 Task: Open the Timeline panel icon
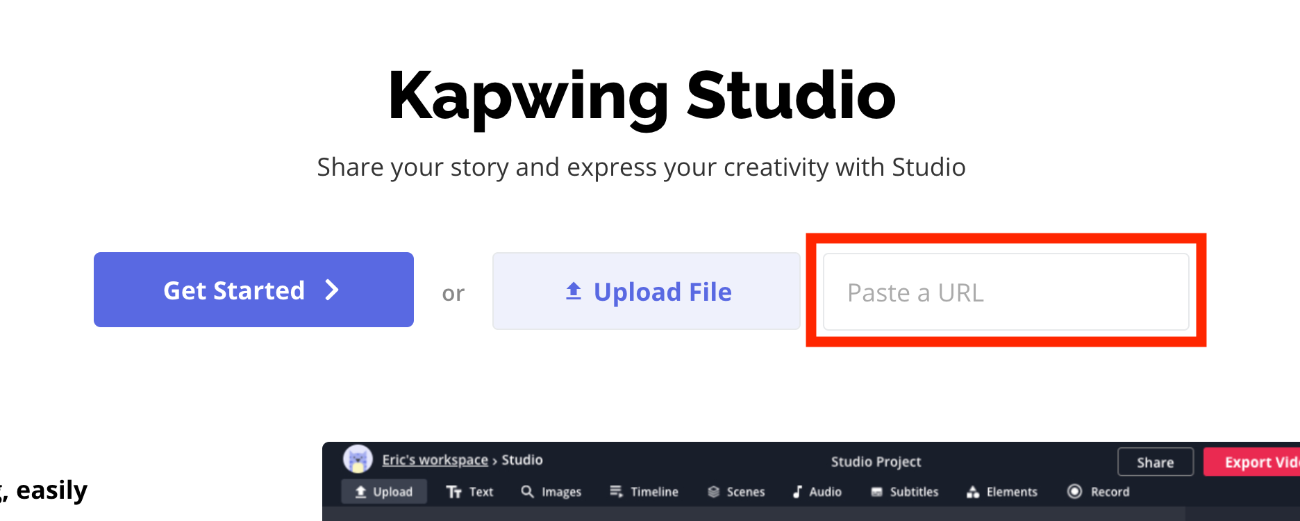coord(616,492)
